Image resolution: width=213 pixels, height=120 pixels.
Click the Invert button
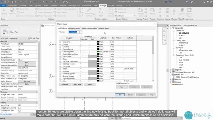tap(90, 84)
